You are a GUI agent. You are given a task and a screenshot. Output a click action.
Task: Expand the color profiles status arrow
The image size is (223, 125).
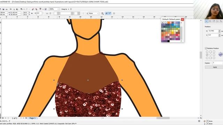point(76,124)
